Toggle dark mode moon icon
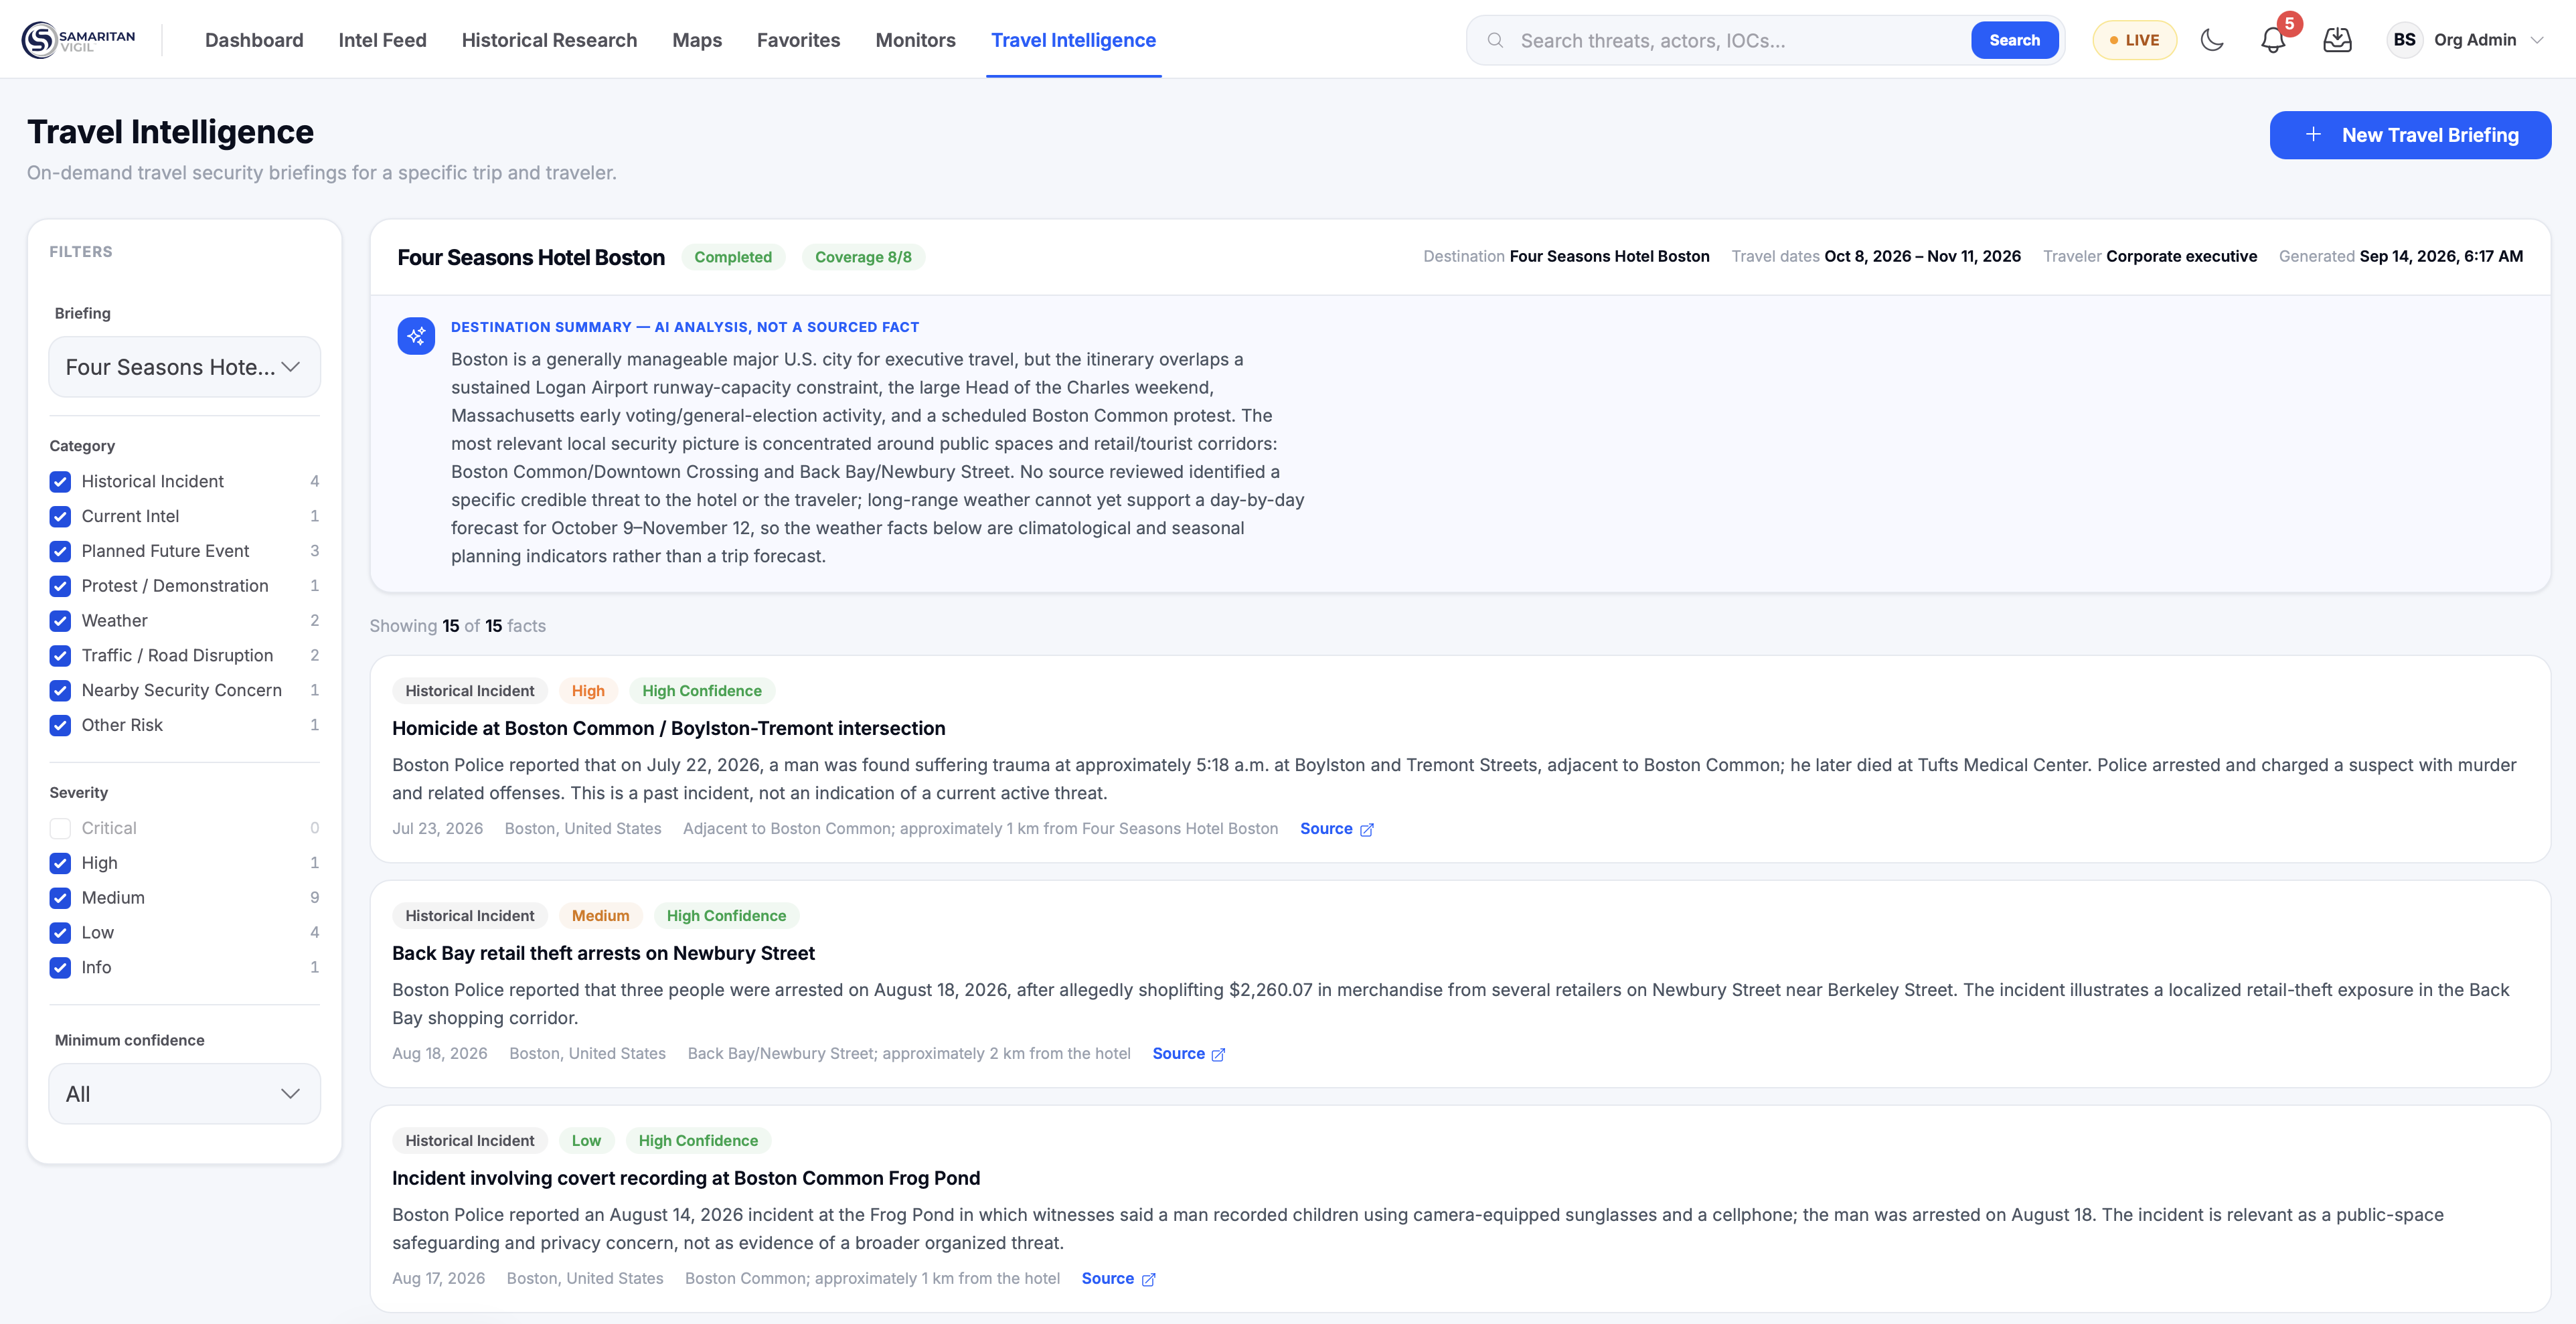 [2212, 40]
